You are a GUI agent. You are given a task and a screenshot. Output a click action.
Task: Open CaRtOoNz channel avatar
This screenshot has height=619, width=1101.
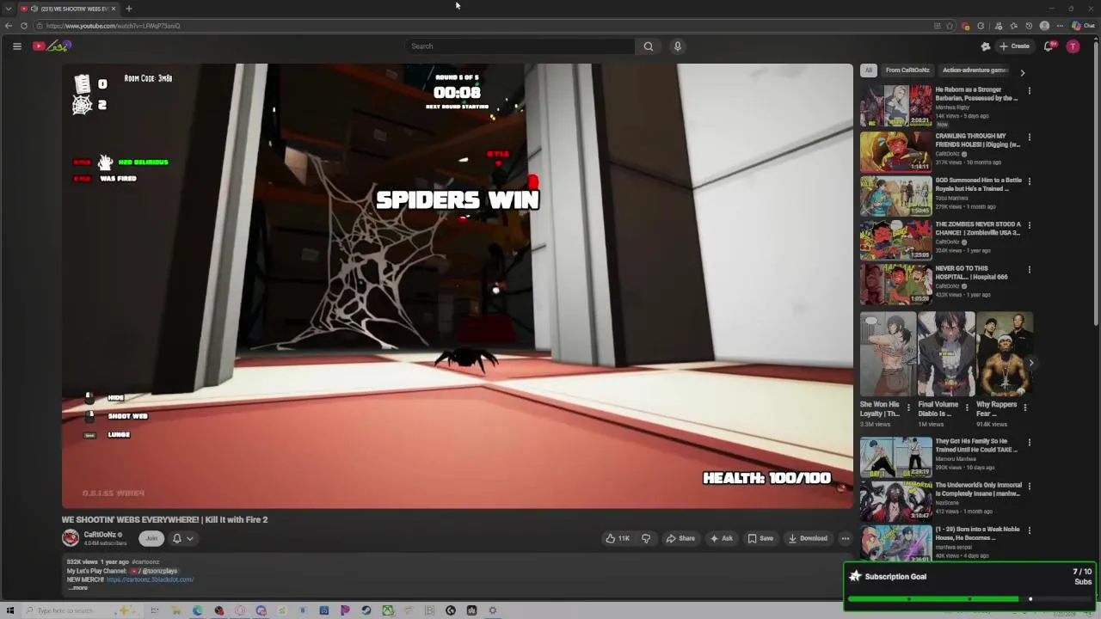click(71, 538)
